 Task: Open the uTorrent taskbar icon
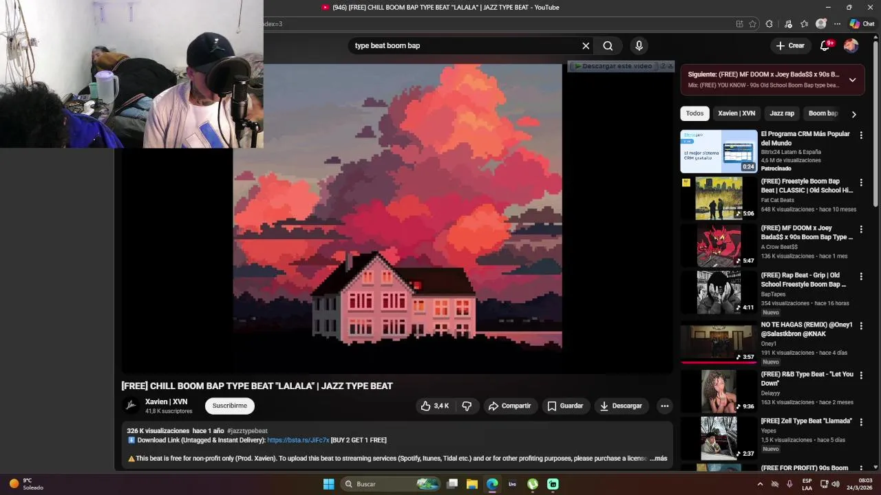pos(533,484)
